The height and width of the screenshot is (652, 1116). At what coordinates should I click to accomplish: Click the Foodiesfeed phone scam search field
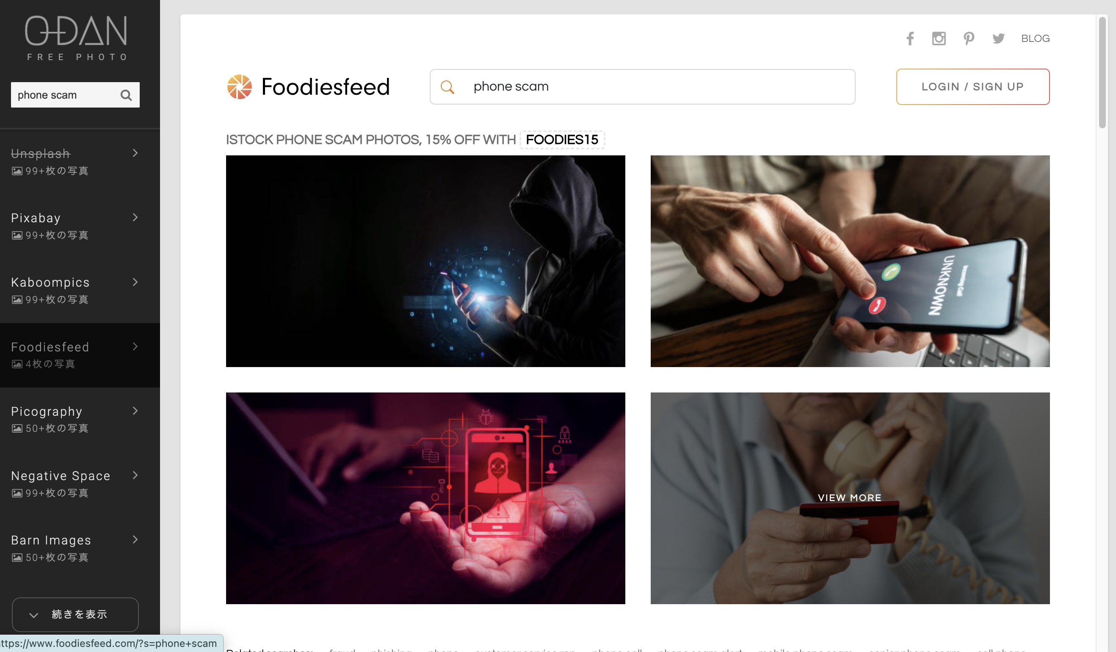tap(642, 87)
